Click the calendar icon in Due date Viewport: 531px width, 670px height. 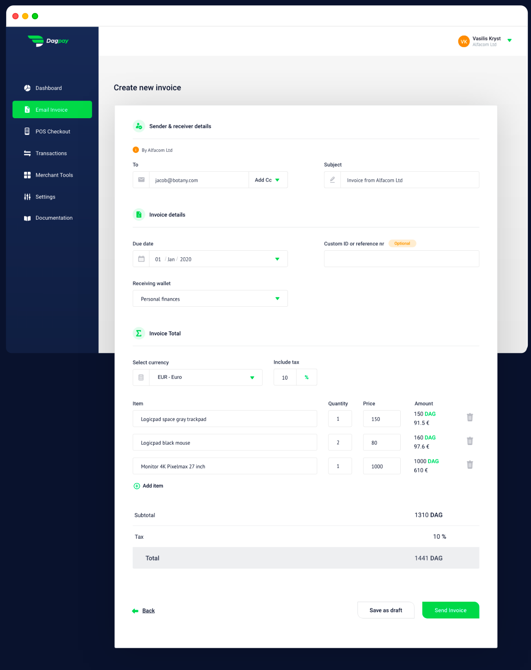point(141,259)
